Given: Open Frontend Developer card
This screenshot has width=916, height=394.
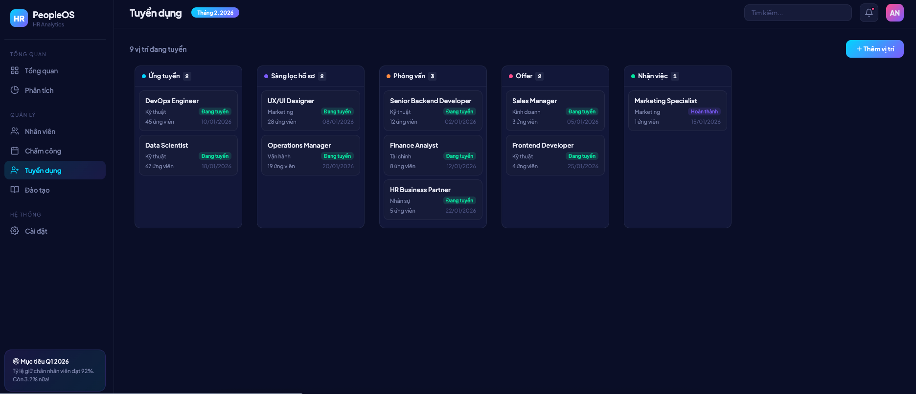Looking at the screenshot, I should (555, 155).
